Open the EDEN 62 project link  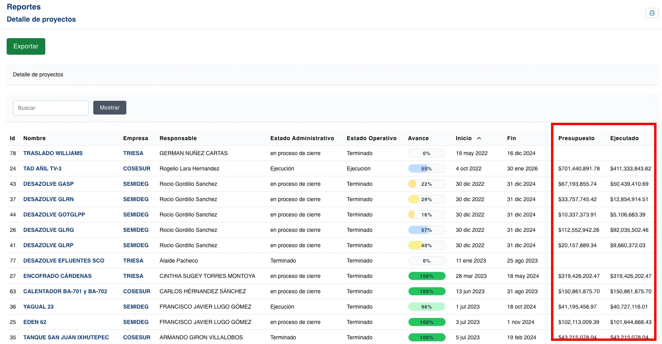(35, 322)
